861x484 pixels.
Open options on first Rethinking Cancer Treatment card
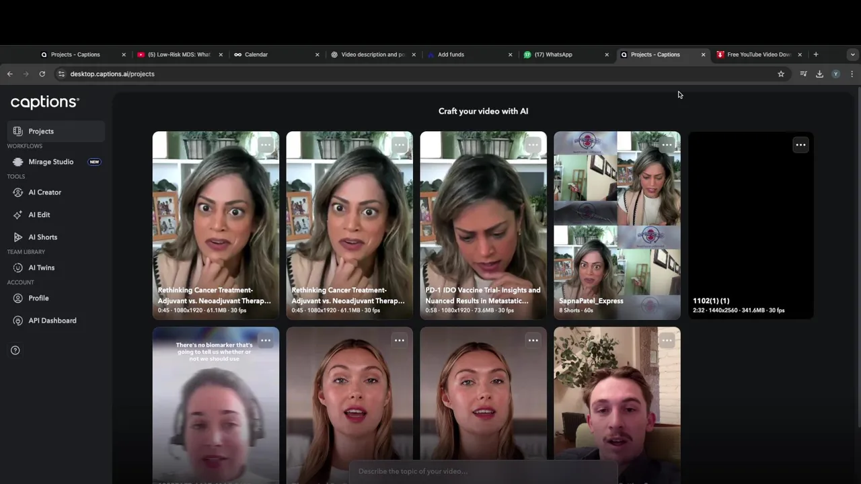266,145
